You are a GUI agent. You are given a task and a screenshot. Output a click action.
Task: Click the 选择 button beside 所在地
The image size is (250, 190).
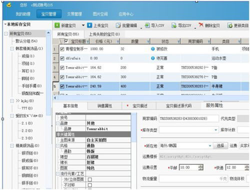point(220,146)
